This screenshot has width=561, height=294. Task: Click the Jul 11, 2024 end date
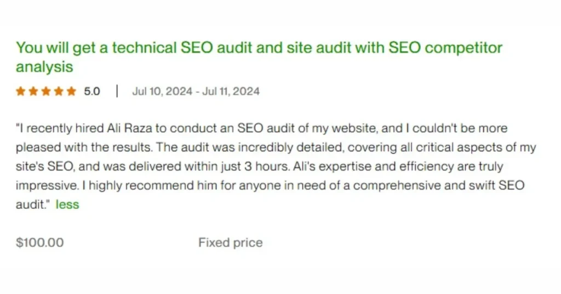(231, 92)
